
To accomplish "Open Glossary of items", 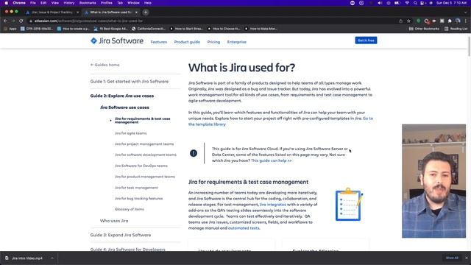I will click(130, 209).
